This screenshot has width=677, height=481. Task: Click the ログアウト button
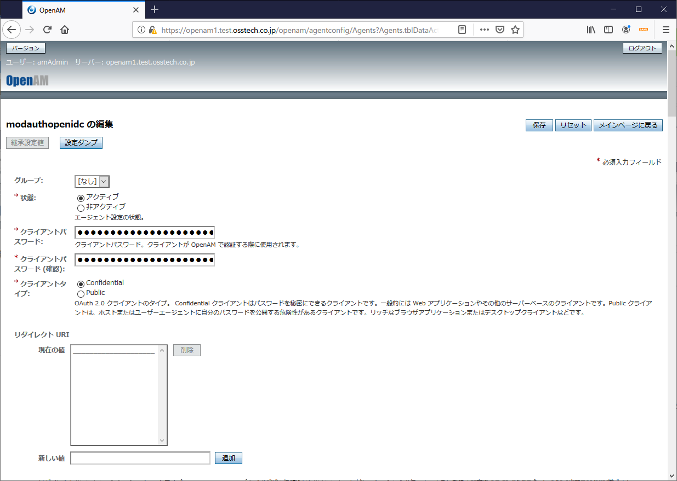click(642, 48)
